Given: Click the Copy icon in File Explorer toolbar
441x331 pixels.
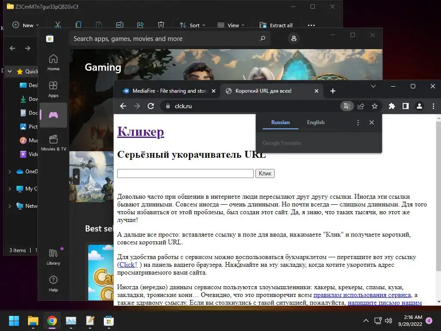Looking at the screenshot, I should [78, 25].
